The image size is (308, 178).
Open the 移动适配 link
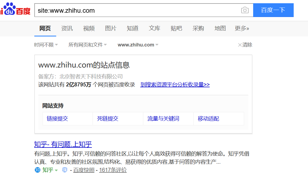208,119
